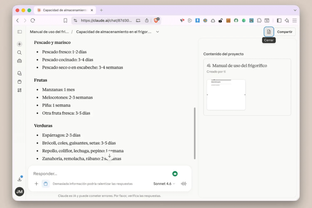Click the Compartir button
Image resolution: width=312 pixels, height=208 pixels.
point(285,32)
